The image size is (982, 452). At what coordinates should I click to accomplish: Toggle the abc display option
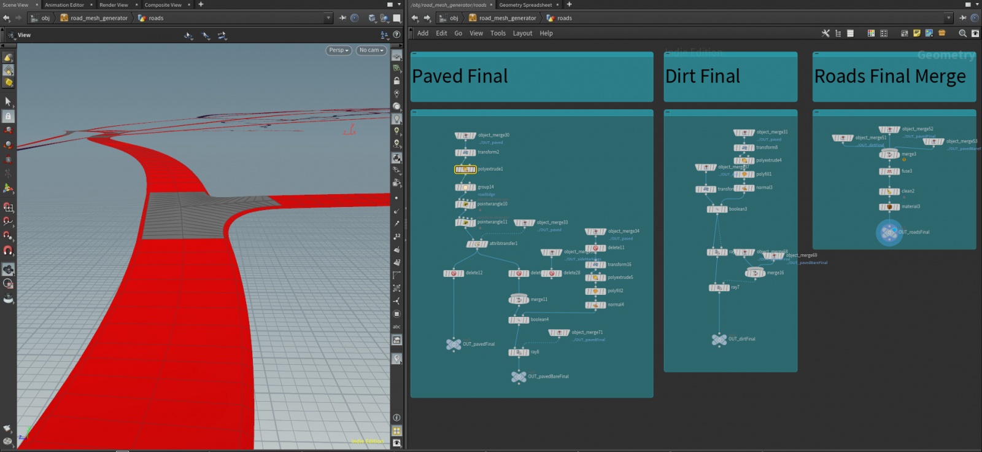tap(396, 327)
